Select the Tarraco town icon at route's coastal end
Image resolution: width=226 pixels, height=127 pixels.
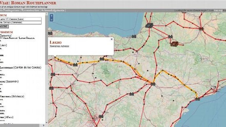tap(197, 99)
